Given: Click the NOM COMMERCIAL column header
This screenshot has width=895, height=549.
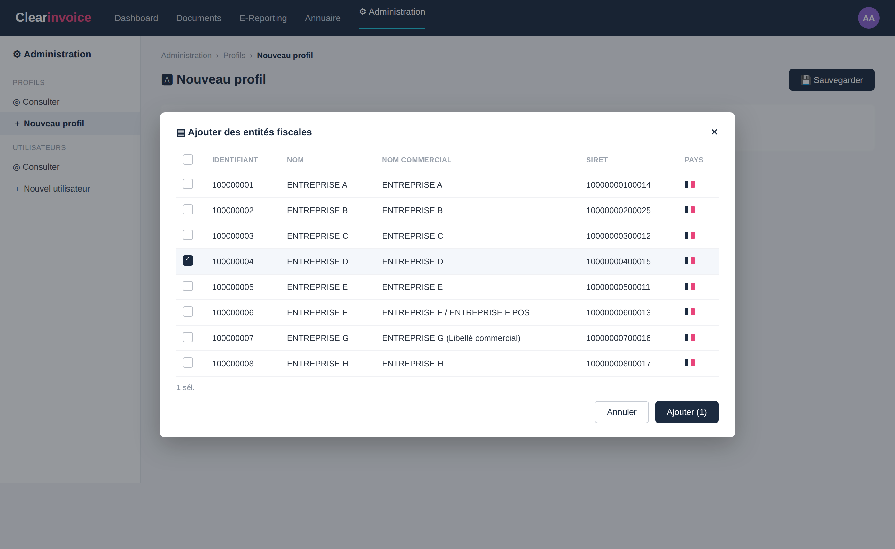Looking at the screenshot, I should pyautogui.click(x=416, y=160).
